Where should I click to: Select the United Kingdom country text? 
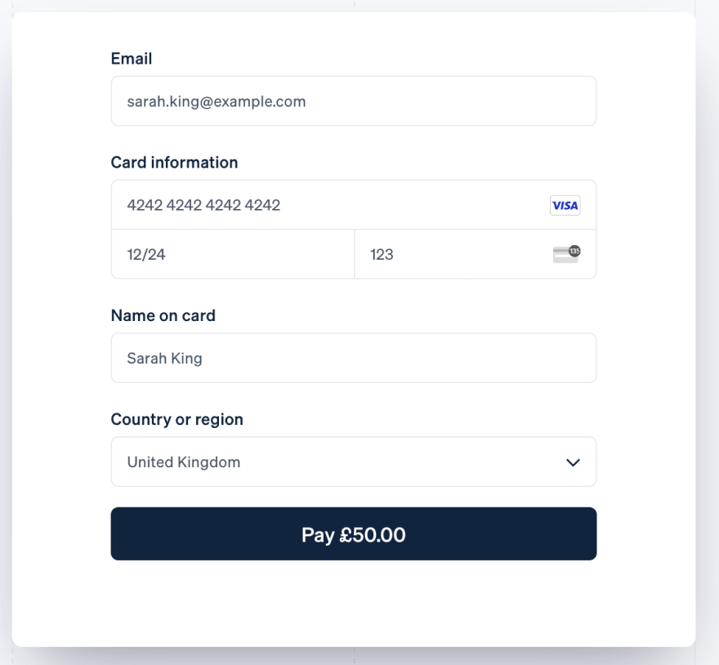[184, 462]
